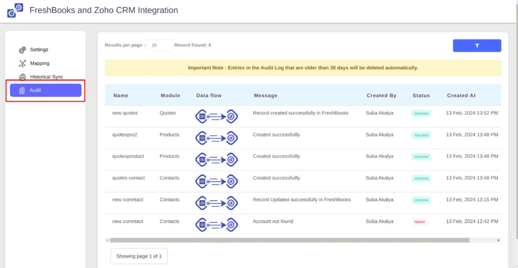Click Products module cell in quotespro2 row
Viewport: 518px width, 268px height.
(x=169, y=135)
